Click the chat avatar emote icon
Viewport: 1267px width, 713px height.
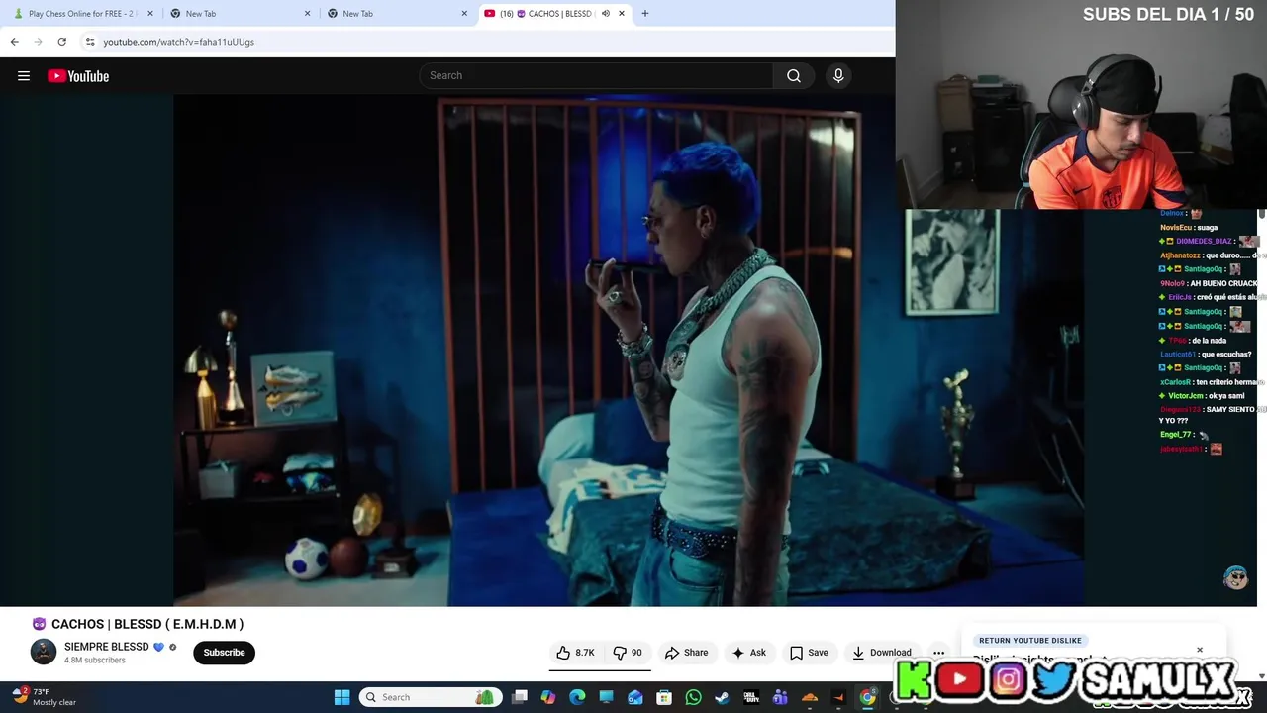(1235, 578)
